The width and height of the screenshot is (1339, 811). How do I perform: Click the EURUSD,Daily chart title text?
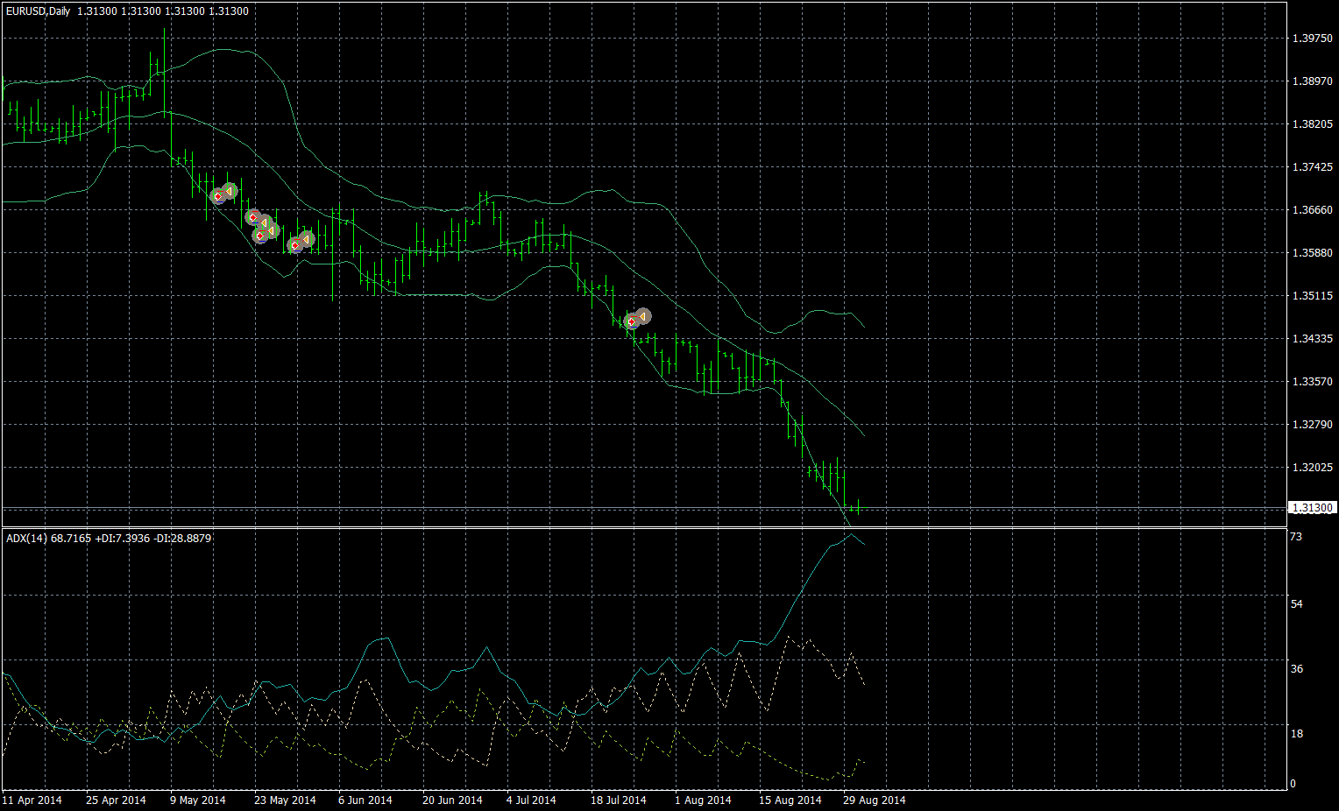pos(37,11)
